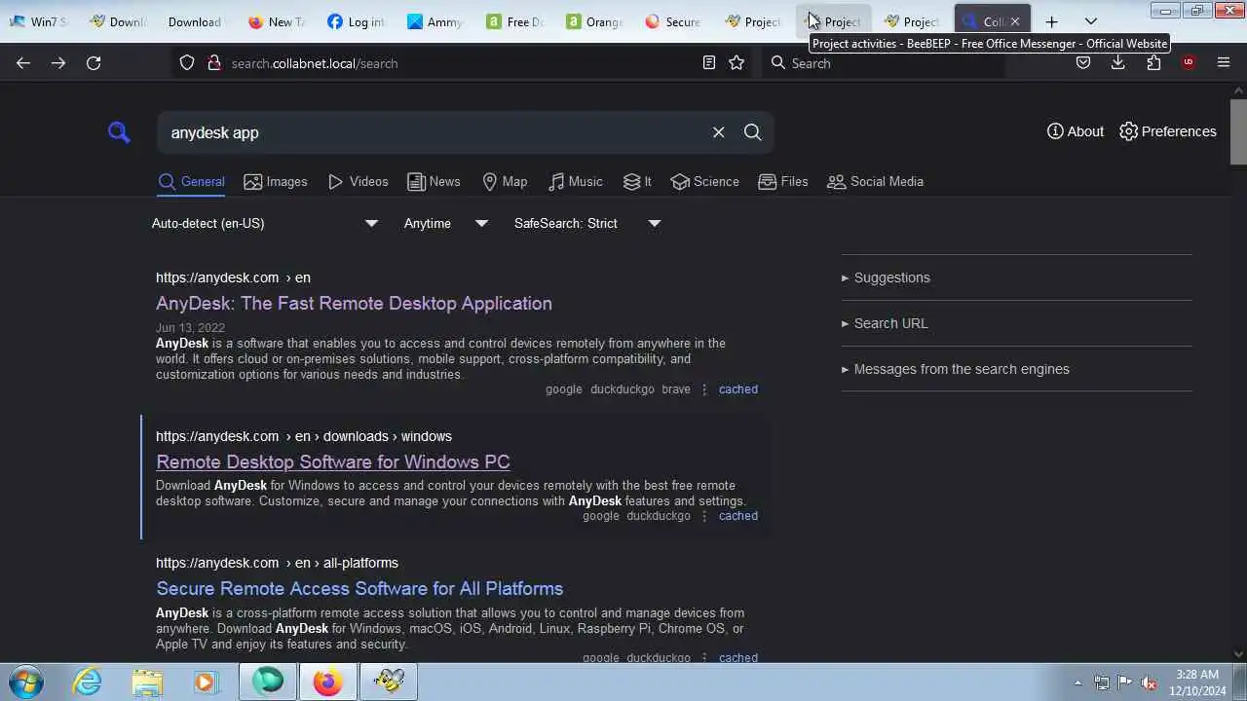The height and width of the screenshot is (701, 1247).
Task: Click the muted volume tray icon
Action: pos(1149,683)
